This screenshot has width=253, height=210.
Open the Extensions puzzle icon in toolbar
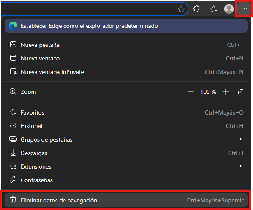coord(196,9)
